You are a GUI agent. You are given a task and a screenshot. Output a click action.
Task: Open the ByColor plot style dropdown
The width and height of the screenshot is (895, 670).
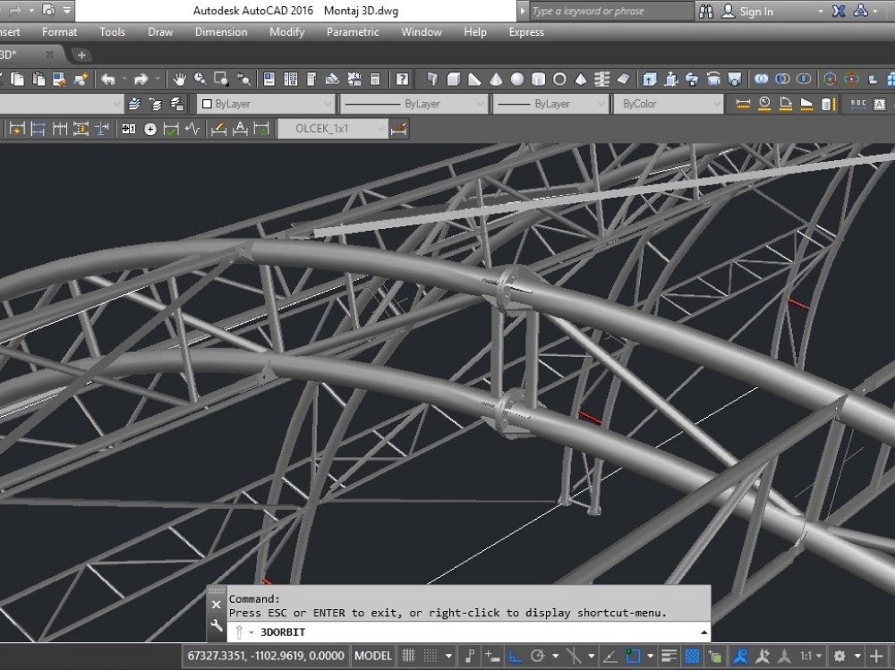click(x=667, y=104)
